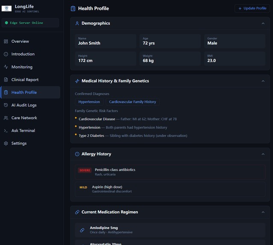The height and width of the screenshot is (245, 273).
Task: Open the Overview page
Action: pyautogui.click(x=30, y=41)
